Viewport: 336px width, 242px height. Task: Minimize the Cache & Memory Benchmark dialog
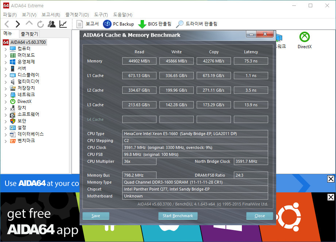pos(251,34)
